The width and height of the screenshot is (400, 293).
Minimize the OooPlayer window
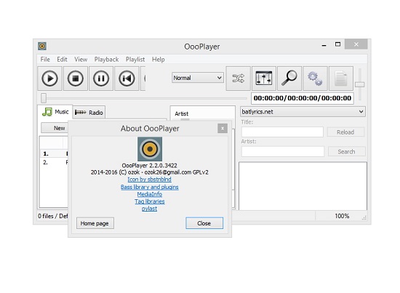pos(324,45)
